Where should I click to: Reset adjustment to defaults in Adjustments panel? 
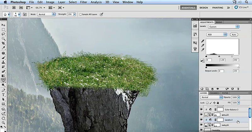232,89
